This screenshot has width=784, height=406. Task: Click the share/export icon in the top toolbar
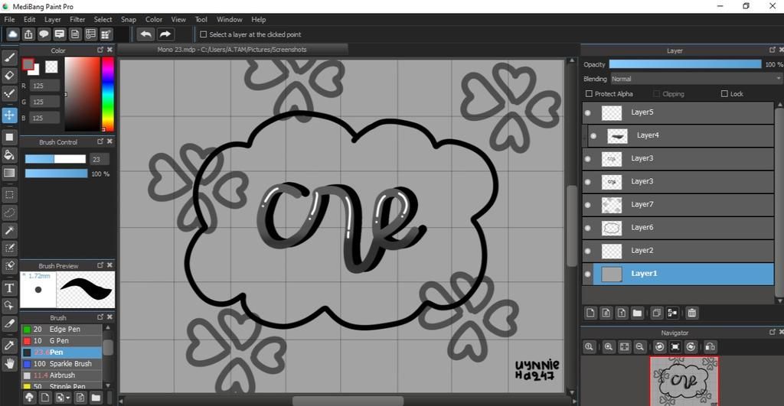click(28, 34)
